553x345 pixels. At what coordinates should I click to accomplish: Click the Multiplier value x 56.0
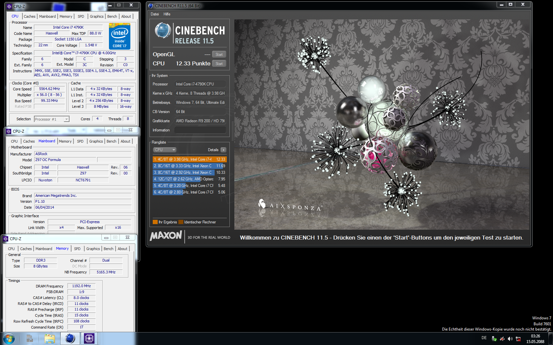click(x=49, y=95)
